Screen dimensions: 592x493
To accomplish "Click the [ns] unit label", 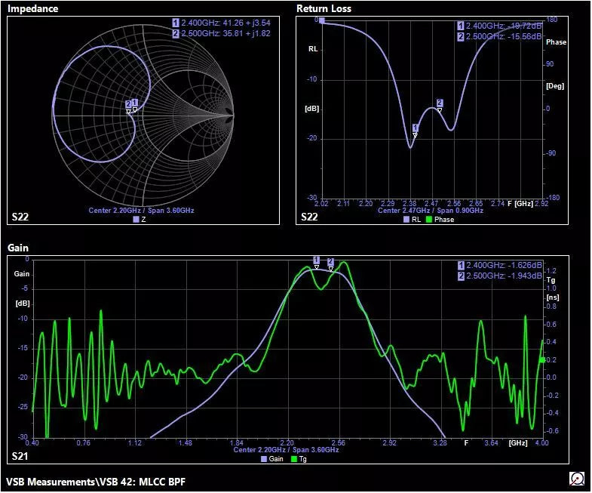I will tap(553, 297).
